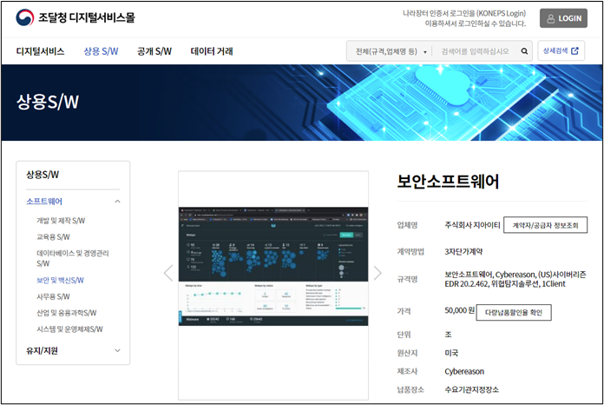Click the search keyword input field

476,51
